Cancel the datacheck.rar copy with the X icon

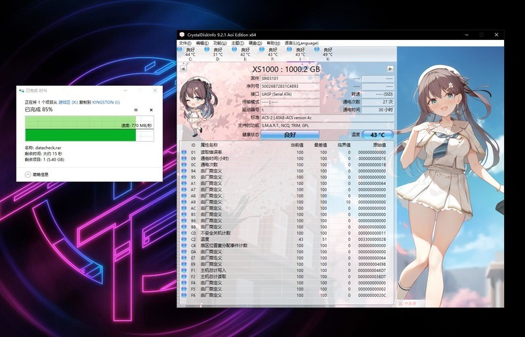pos(151,109)
